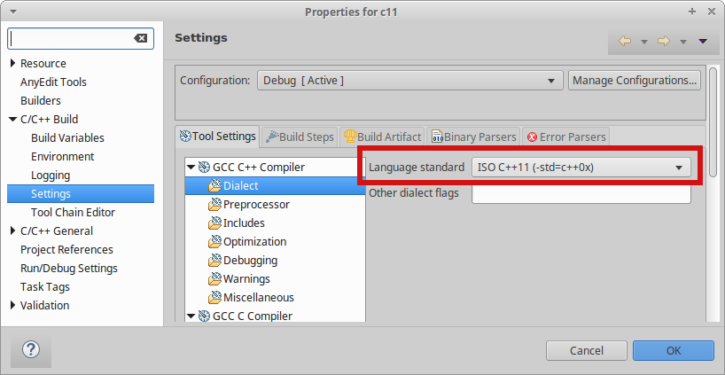Select the Warnings settings icon item
Screen dimensions: 725x375
[x=215, y=279]
